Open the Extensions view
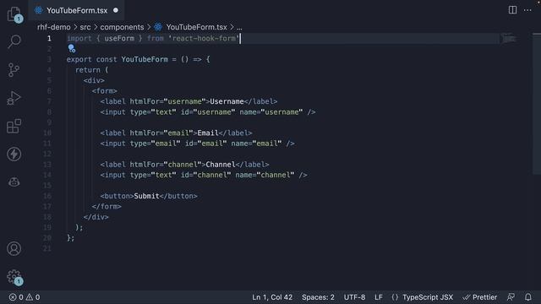The height and width of the screenshot is (304, 541). pyautogui.click(x=14, y=126)
